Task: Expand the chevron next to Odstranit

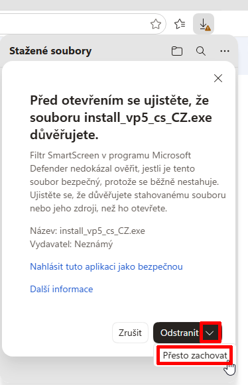Action: (x=210, y=333)
